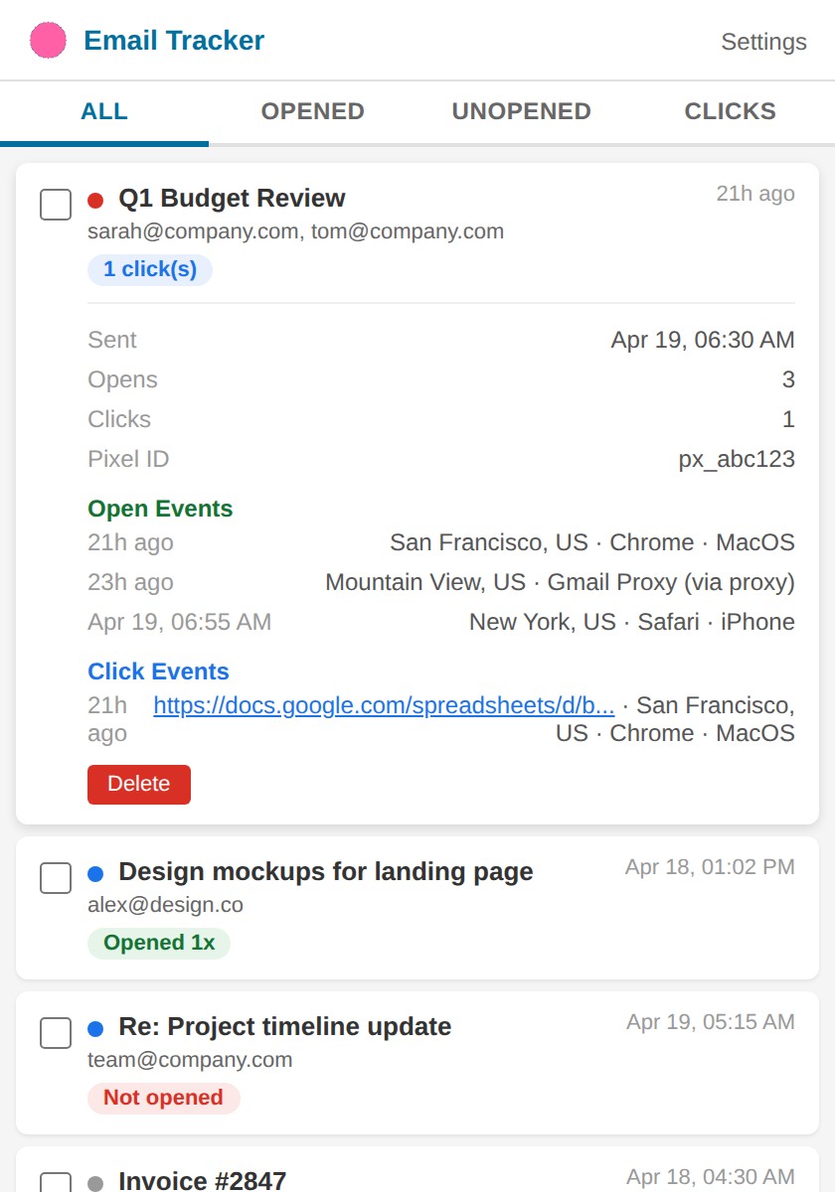
Task: Delete the Q1 Budget Review tracking entry
Action: tap(138, 784)
